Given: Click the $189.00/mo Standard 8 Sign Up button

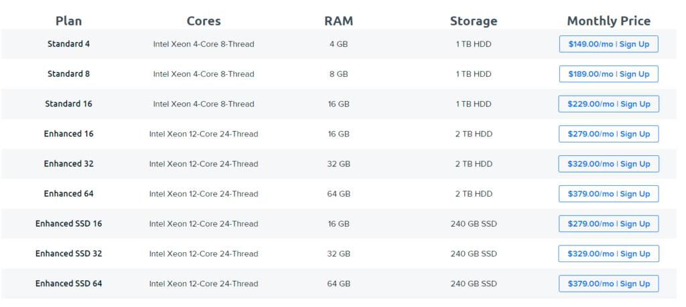Looking at the screenshot, I should 608,74.
